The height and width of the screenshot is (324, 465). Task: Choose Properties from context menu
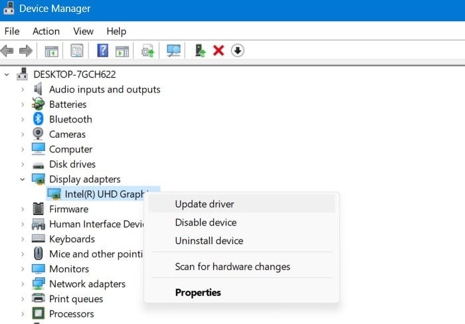click(241, 293)
